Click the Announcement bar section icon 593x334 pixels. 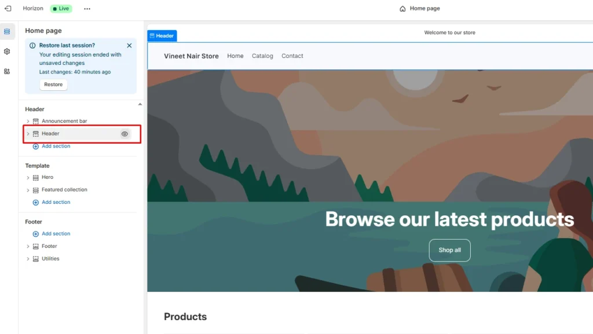click(36, 121)
